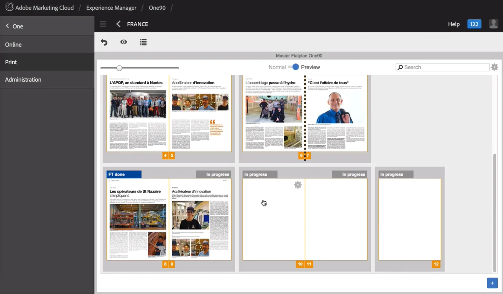Click the Adobe Marketing Cloud logo

click(x=9, y=7)
